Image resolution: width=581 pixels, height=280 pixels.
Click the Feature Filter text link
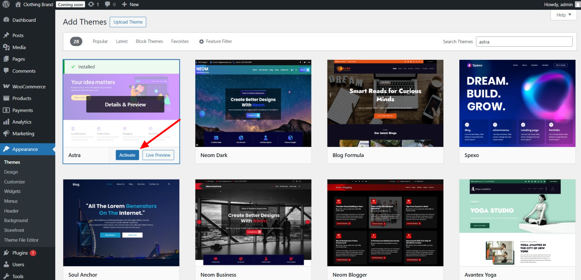pos(219,41)
